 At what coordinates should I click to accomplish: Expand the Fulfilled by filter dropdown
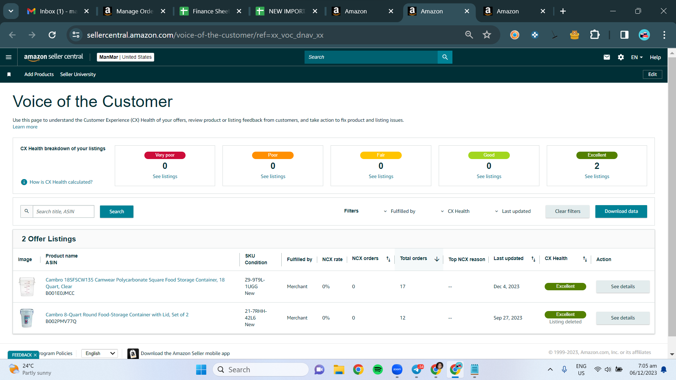tap(399, 211)
